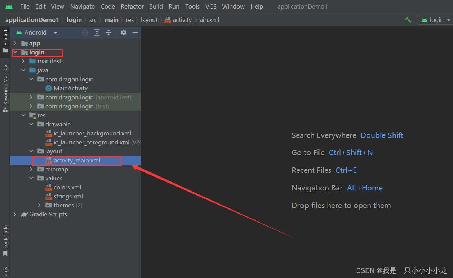Click the app module folder icon

pos(25,44)
